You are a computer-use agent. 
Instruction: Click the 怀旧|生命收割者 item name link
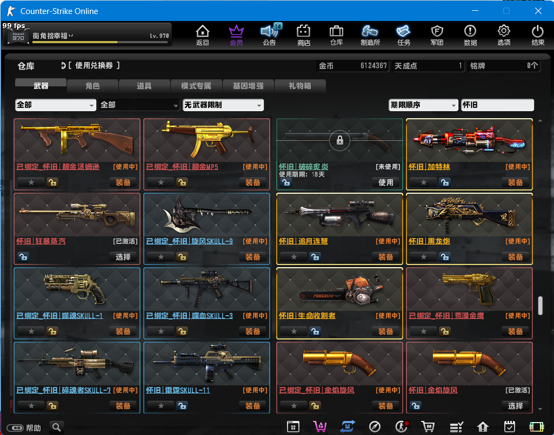[307, 316]
